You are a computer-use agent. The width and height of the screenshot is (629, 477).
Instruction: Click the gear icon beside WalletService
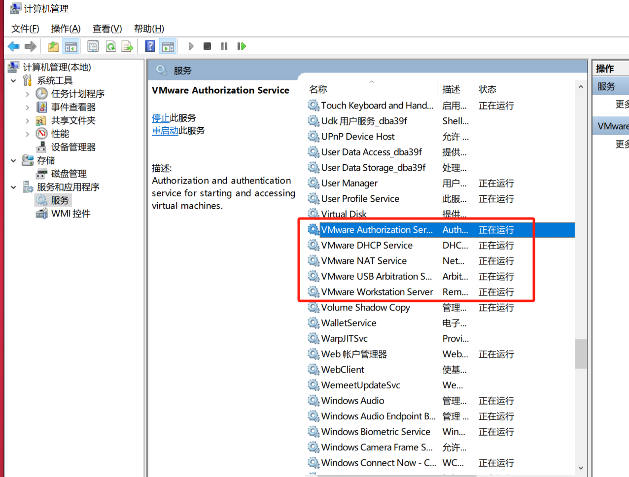pyautogui.click(x=314, y=323)
